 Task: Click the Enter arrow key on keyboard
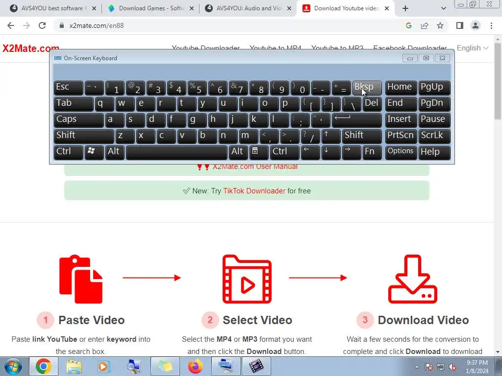pos(357,120)
